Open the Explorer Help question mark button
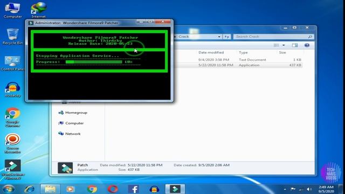Image resolution: width=345 pixels, height=194 pixels. (307, 45)
